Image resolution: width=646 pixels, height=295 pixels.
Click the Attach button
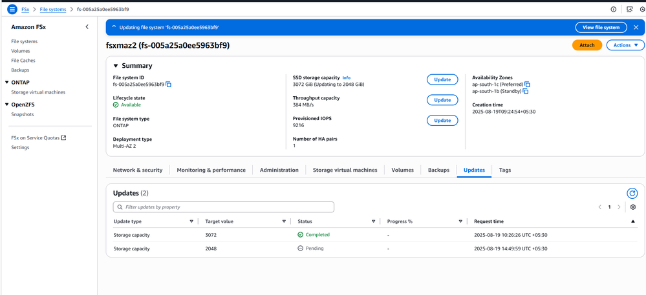[x=587, y=45]
